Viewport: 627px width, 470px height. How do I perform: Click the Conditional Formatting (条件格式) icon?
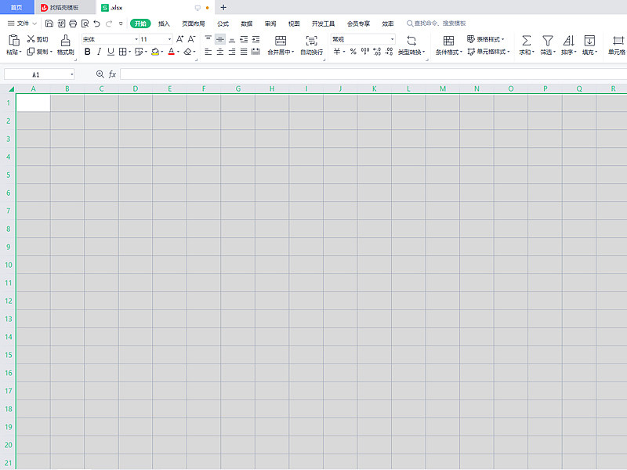coord(448,41)
